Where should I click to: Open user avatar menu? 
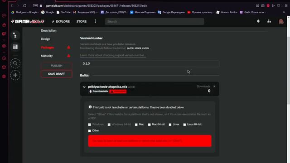(281, 21)
